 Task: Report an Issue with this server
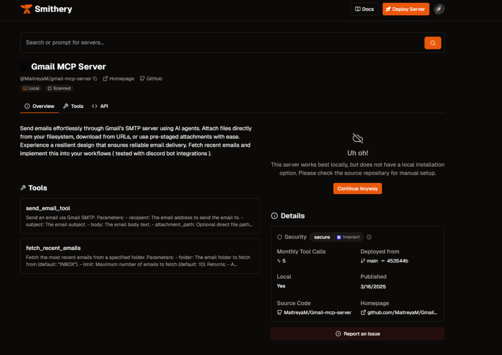click(x=357, y=334)
